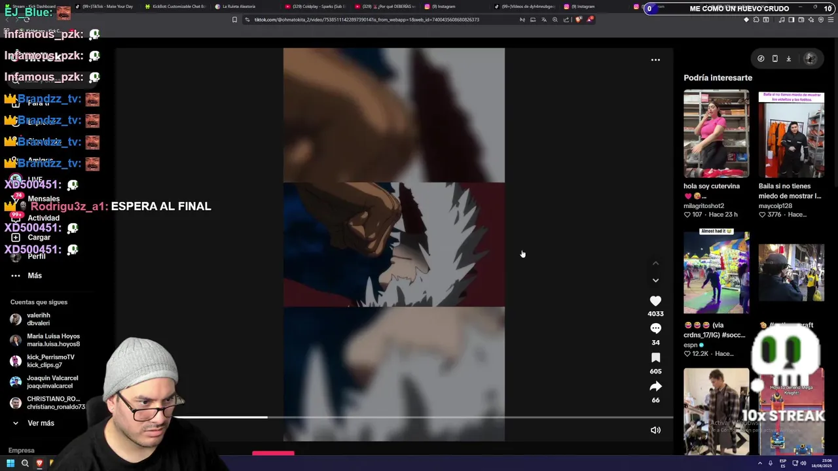
Task: Open Windows taskbar search
Action: [x=25, y=463]
